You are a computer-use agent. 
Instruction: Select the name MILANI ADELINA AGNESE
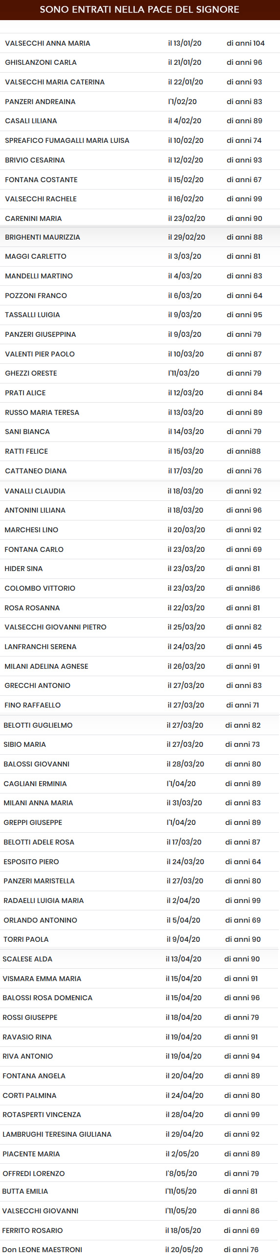47,666
